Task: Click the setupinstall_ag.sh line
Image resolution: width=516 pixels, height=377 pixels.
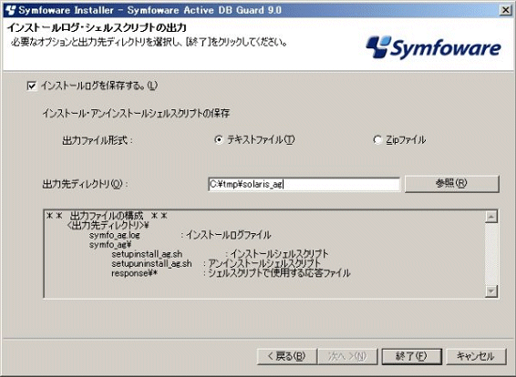Action: click(220, 254)
